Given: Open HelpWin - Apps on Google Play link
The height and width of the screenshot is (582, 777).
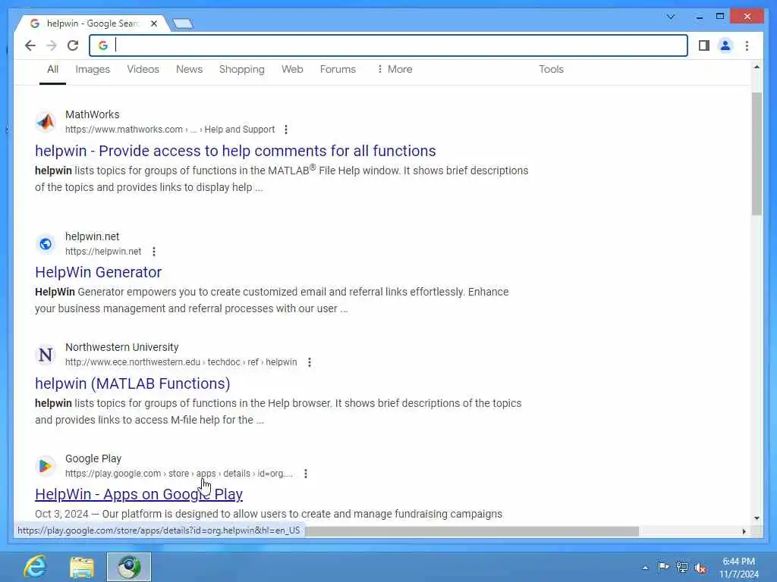Looking at the screenshot, I should tap(139, 494).
